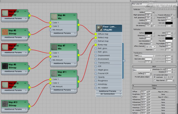
Task: Click the Floor Lamp material sphere preview
Action: tap(99, 28)
